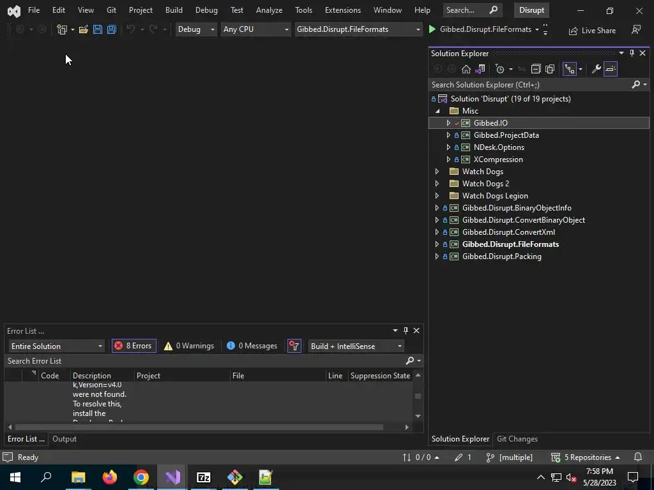Screen dimensions: 654x490
Task: Click the Error List horizontal scrollbar
Action: click(x=199, y=427)
